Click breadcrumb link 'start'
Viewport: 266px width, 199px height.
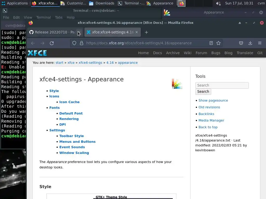click(59, 63)
